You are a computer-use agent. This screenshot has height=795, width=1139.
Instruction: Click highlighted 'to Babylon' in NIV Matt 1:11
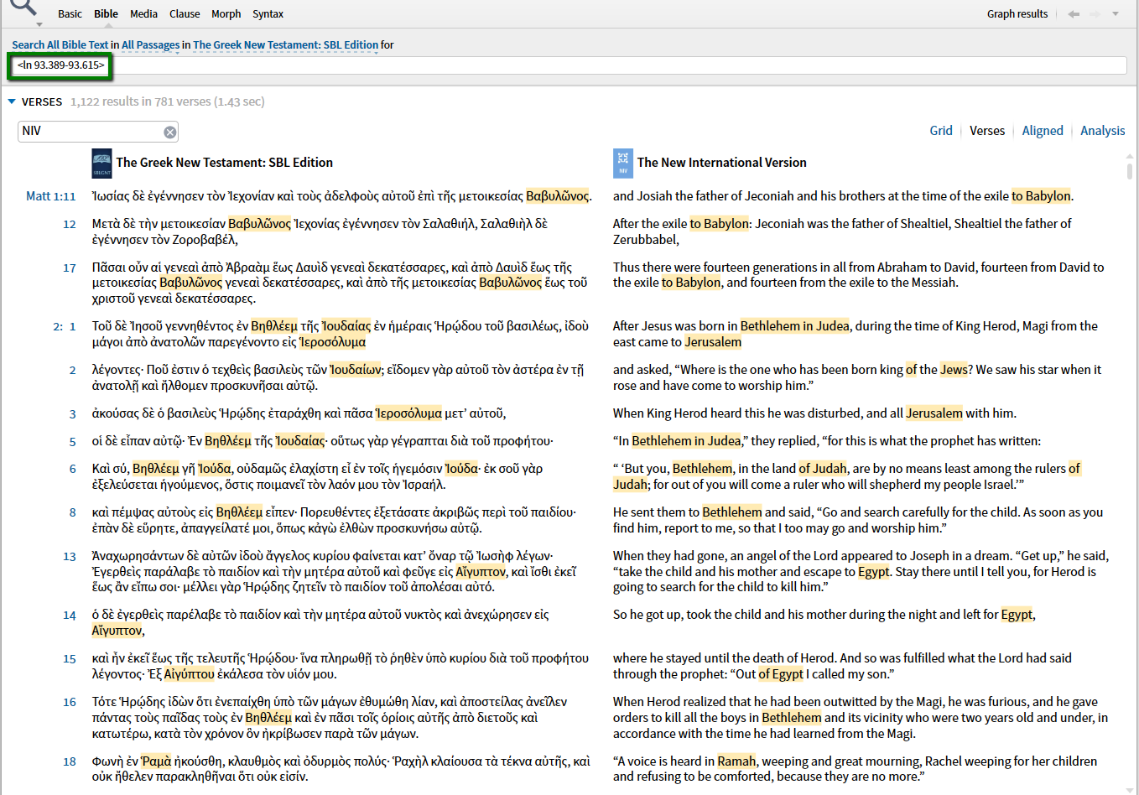point(1041,196)
